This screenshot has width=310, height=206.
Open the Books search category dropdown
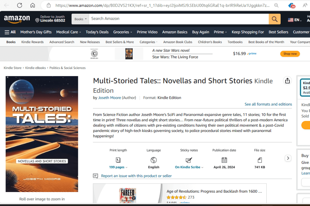[80, 19]
